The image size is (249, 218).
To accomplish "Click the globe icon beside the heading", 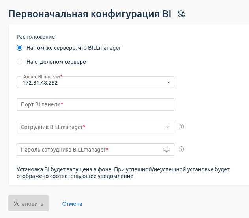I will 182,14.
